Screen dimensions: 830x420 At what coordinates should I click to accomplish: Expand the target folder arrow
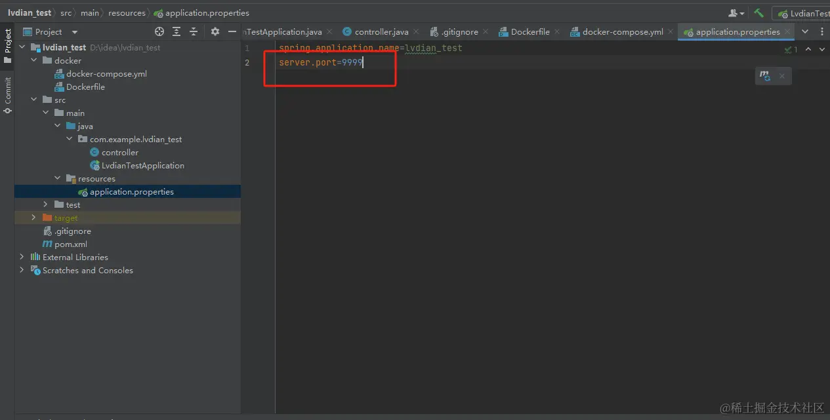click(x=33, y=218)
